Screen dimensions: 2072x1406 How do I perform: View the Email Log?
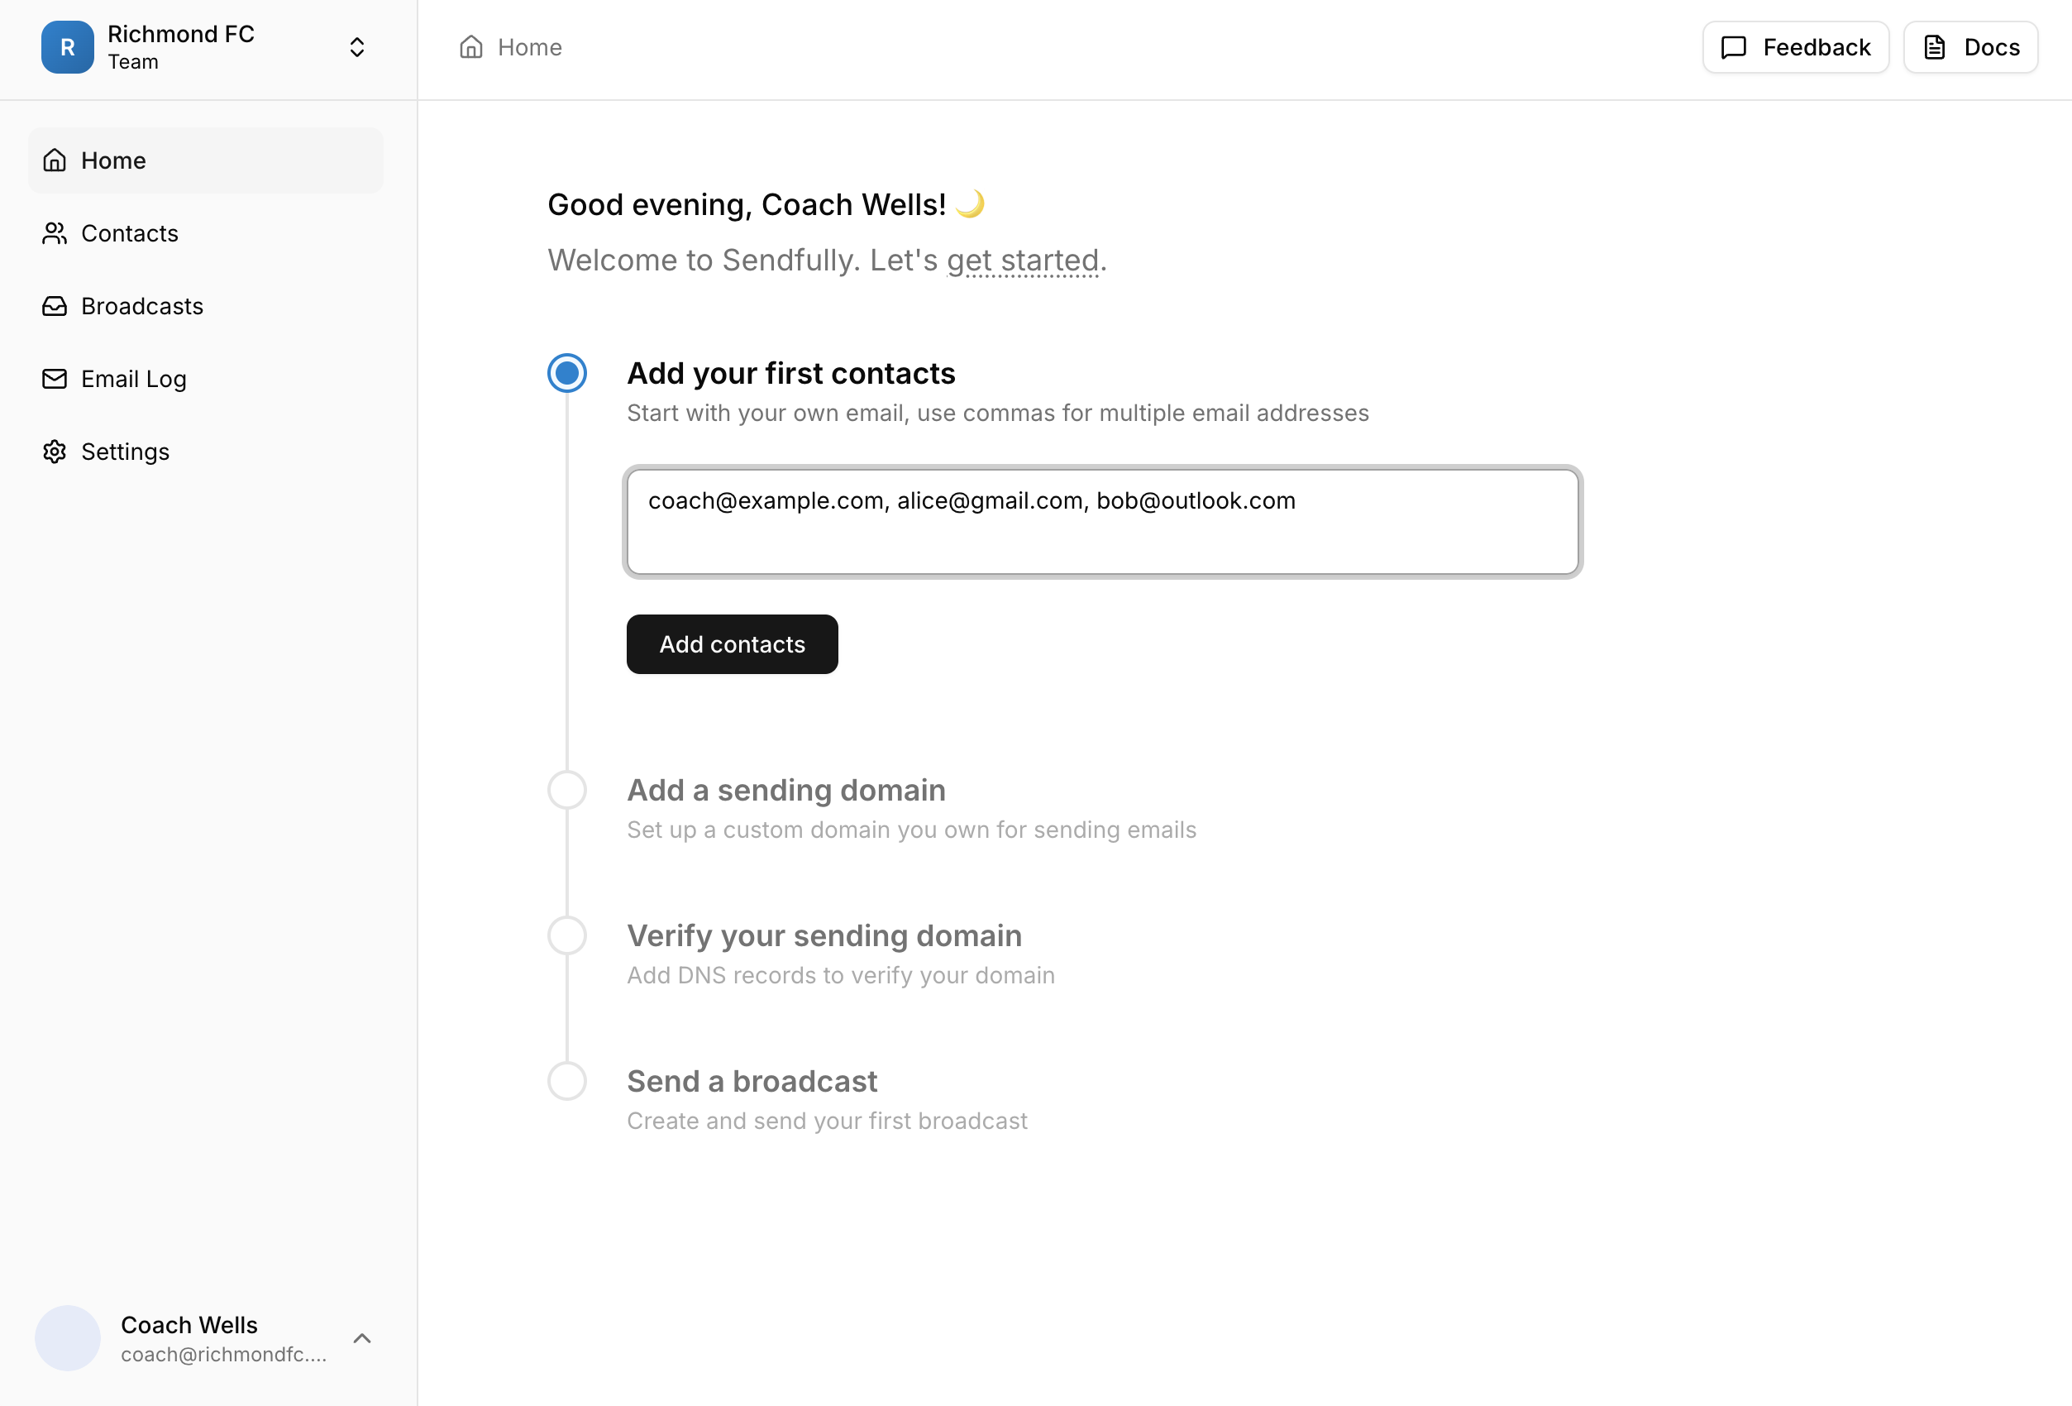134,378
